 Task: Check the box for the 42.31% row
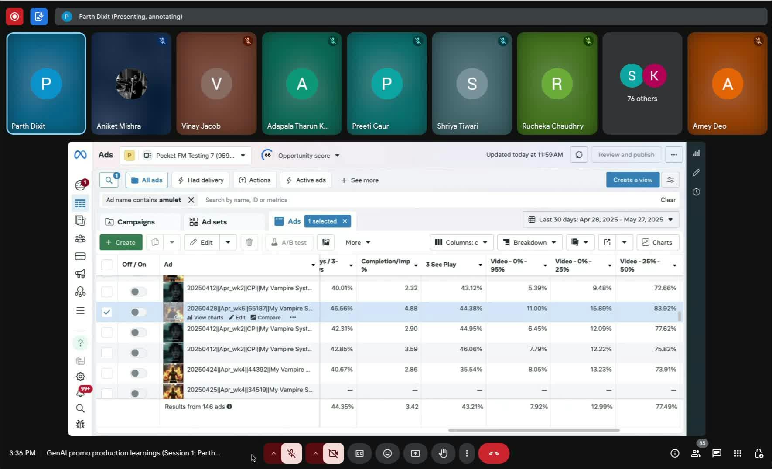point(107,333)
